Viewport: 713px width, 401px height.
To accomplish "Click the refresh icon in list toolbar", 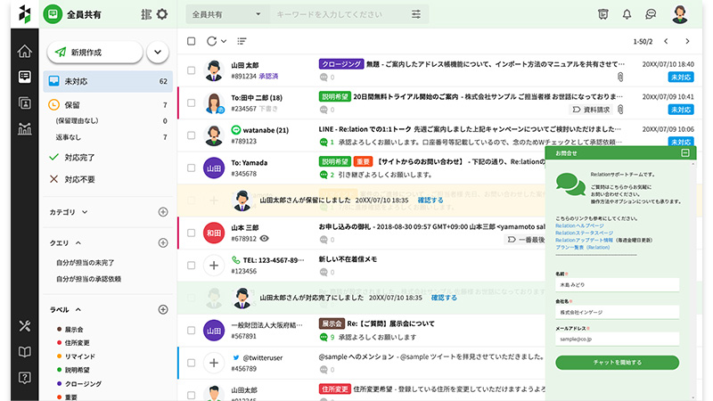I will [x=211, y=41].
